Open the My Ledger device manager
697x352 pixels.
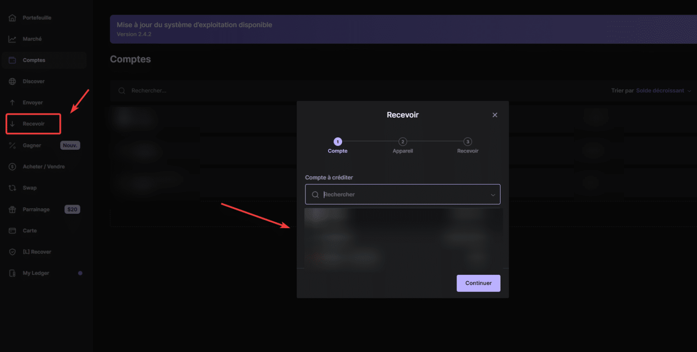(36, 273)
